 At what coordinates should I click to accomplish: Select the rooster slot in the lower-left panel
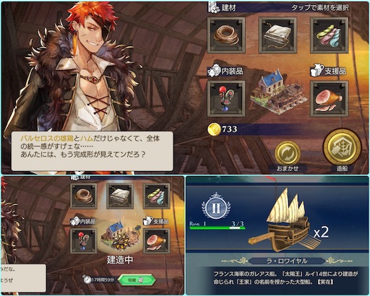(x=84, y=241)
